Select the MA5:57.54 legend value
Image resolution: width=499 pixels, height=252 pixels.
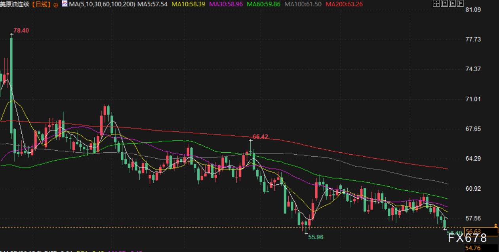click(152, 4)
